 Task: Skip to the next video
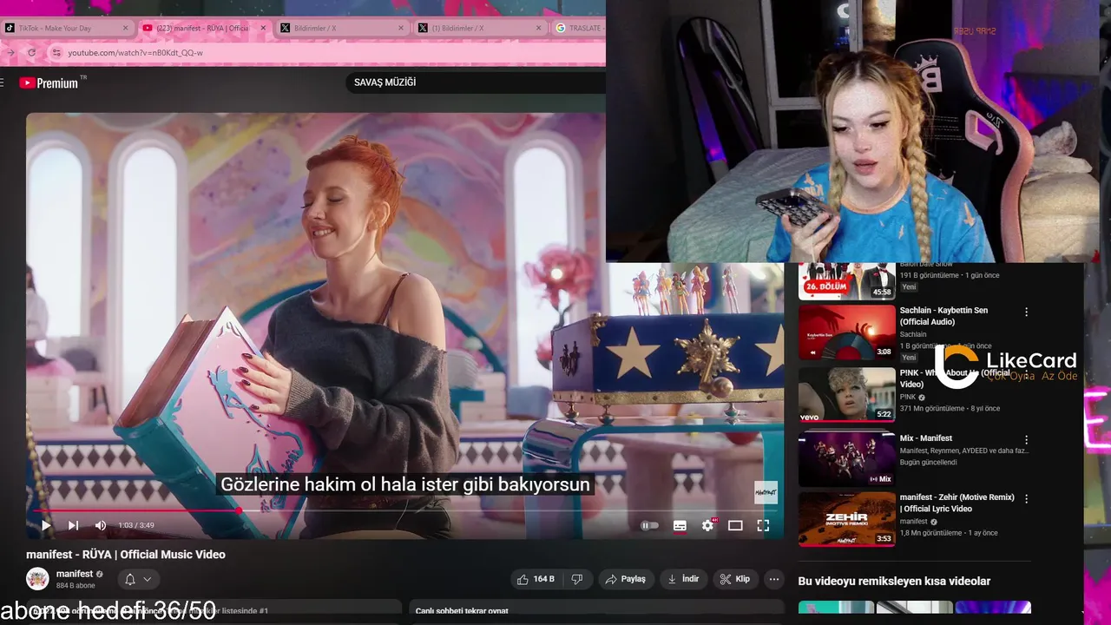(73, 525)
